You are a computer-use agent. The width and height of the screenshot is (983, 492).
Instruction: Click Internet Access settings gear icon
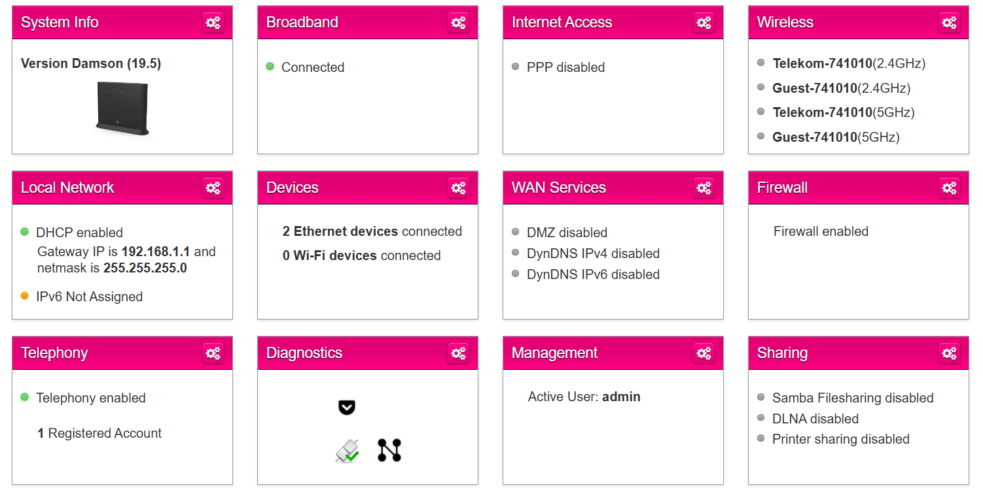tap(704, 23)
